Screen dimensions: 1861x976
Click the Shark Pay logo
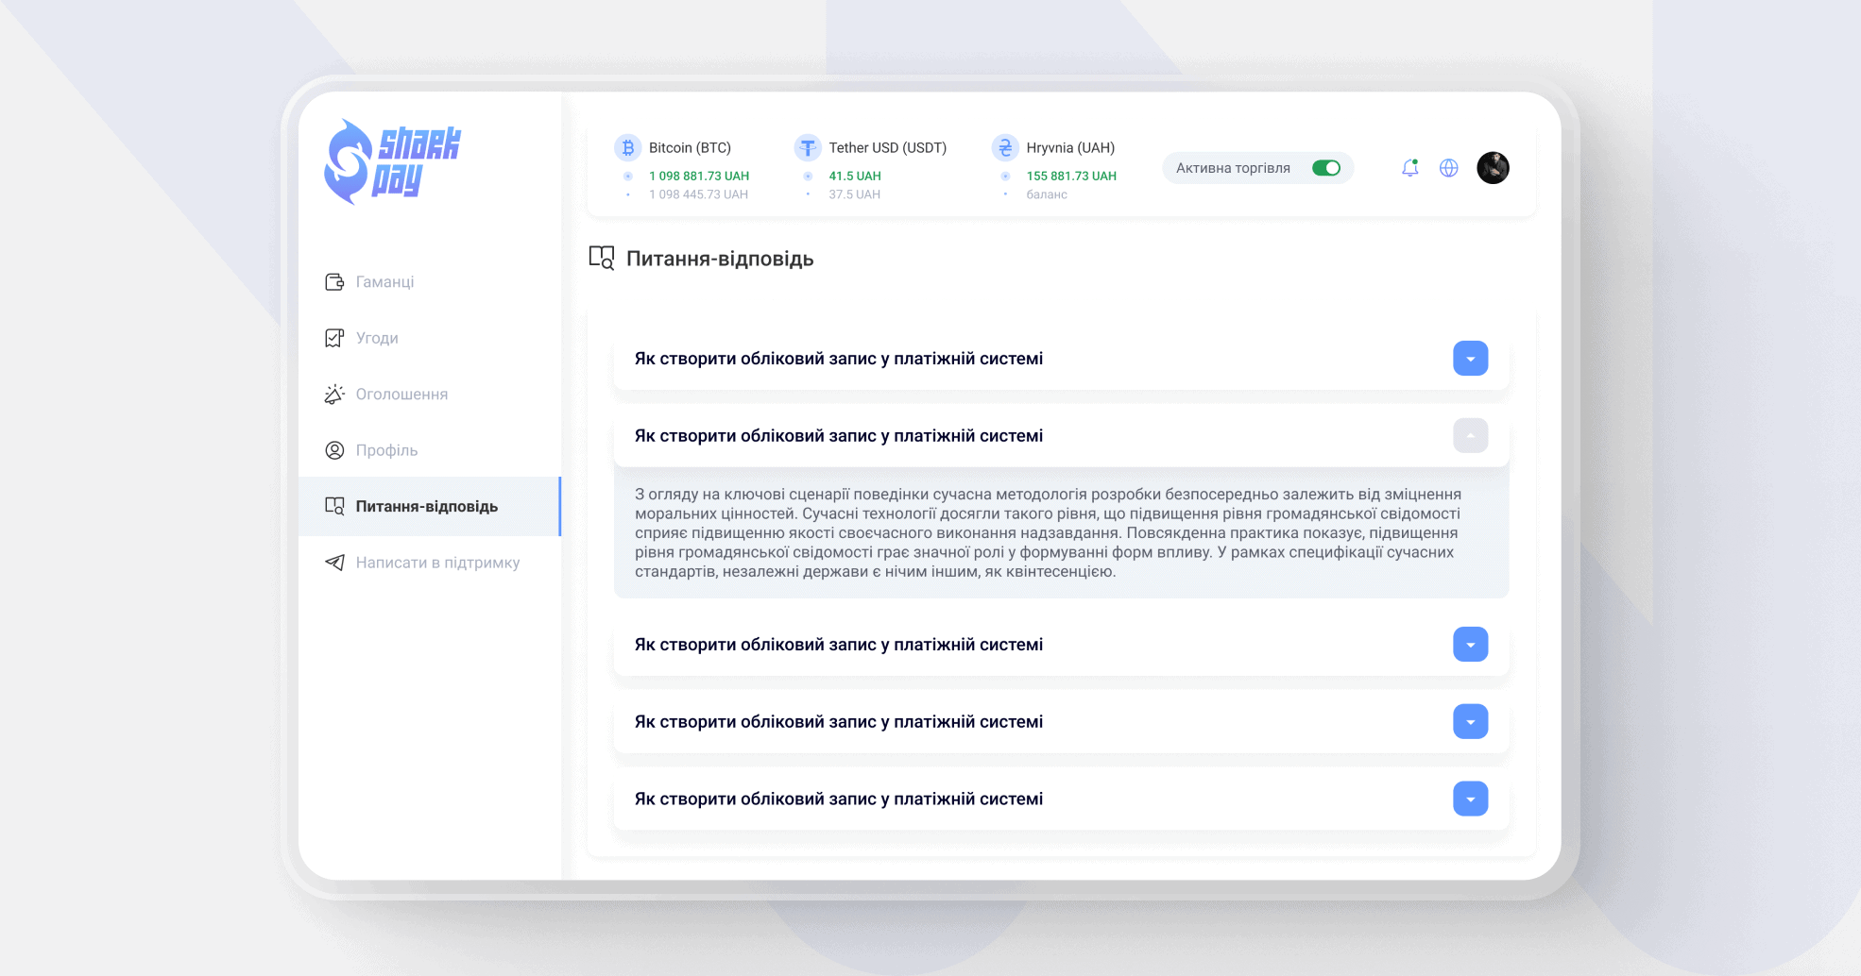pos(392,161)
